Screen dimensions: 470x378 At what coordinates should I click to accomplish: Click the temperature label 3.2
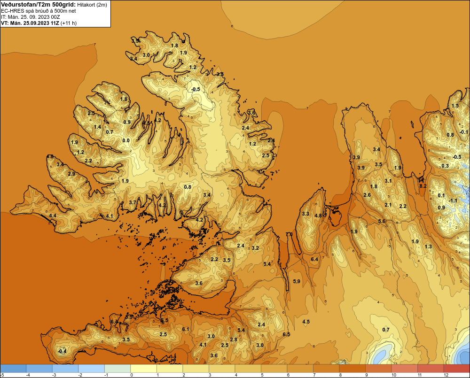(x=255, y=248)
